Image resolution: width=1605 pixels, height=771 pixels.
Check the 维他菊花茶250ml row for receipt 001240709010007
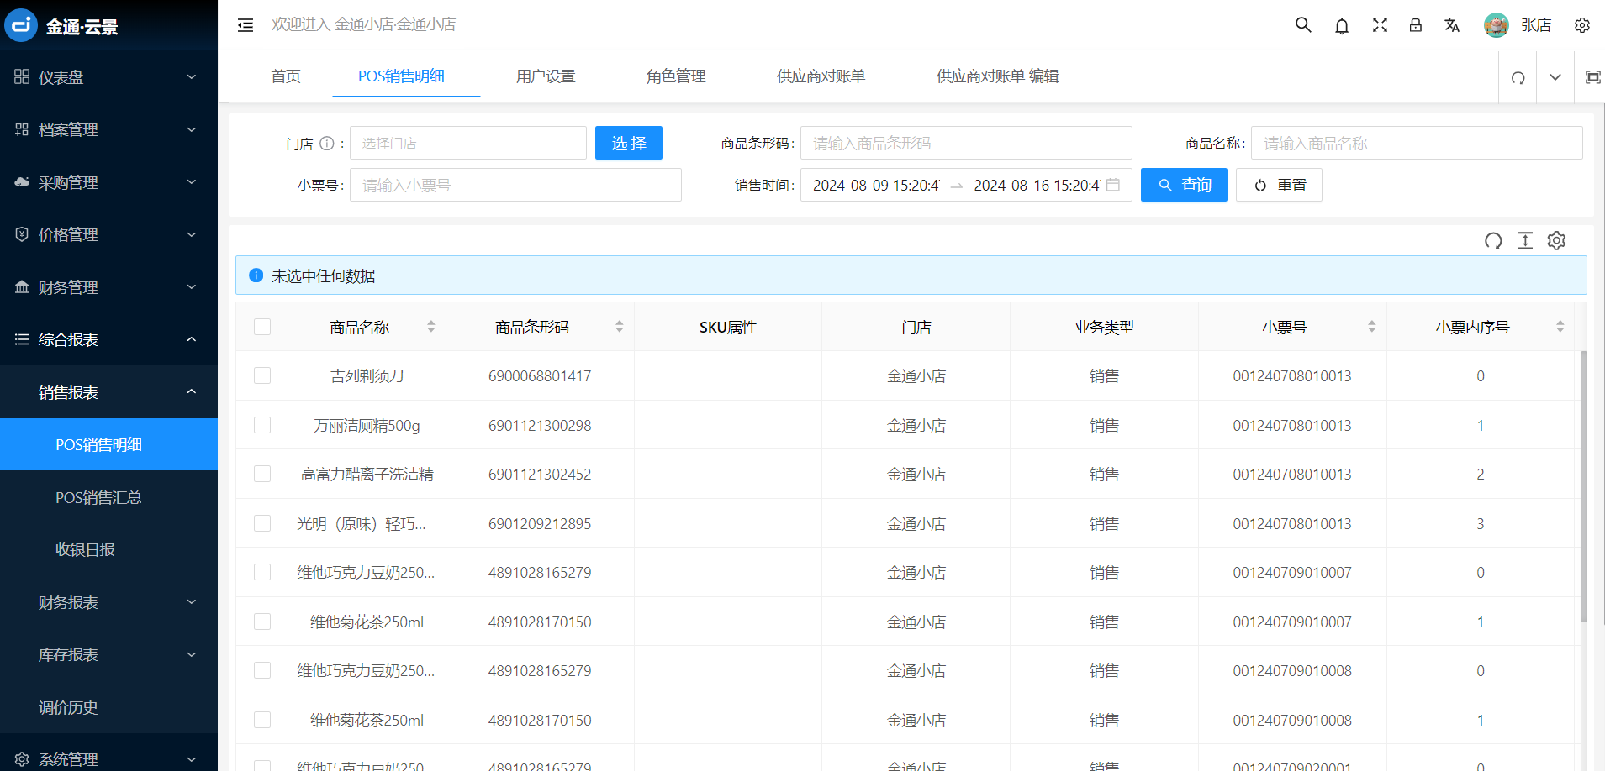[262, 622]
